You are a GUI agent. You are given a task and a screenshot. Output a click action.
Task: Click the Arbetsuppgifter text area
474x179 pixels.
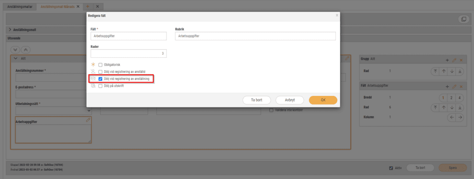tap(53, 134)
